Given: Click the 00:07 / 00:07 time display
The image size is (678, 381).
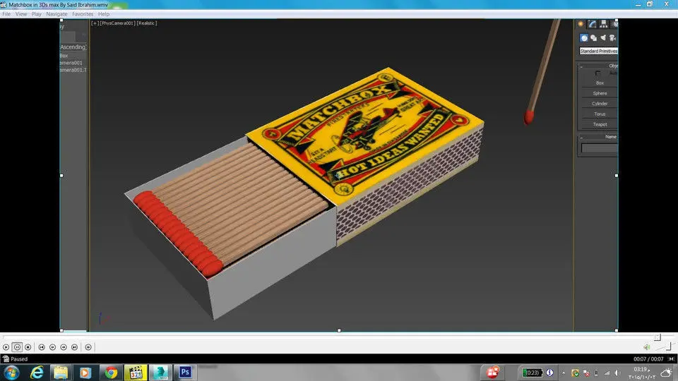Looking at the screenshot, I should pyautogui.click(x=648, y=359).
